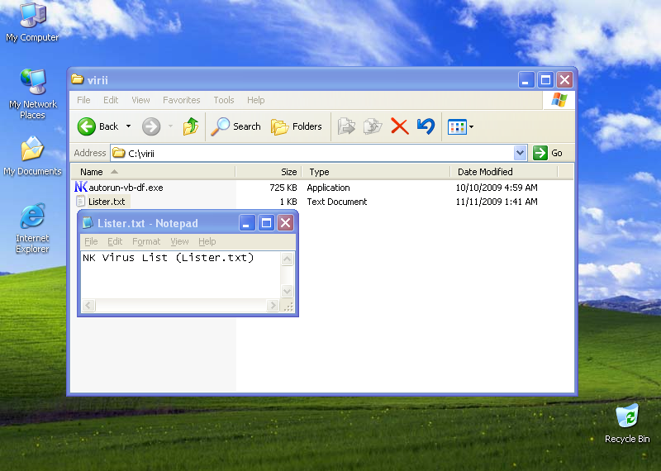Open Notepad's Format menu
Image resolution: width=661 pixels, height=471 pixels.
pos(146,241)
